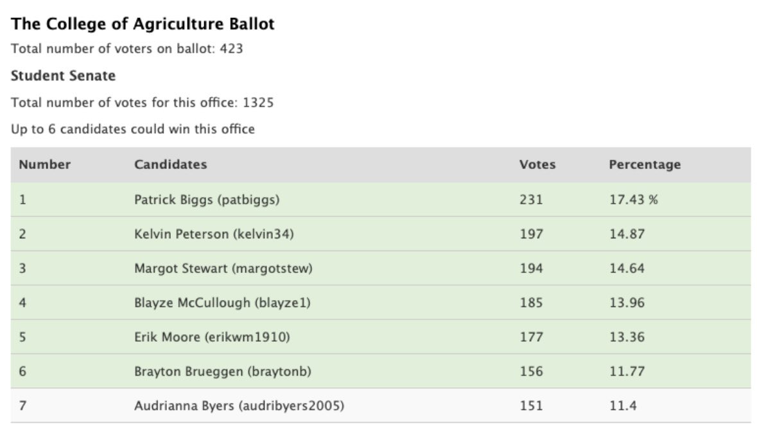Click the 11.77 percentage value
Viewport: 757px width, 424px height.
(627, 371)
